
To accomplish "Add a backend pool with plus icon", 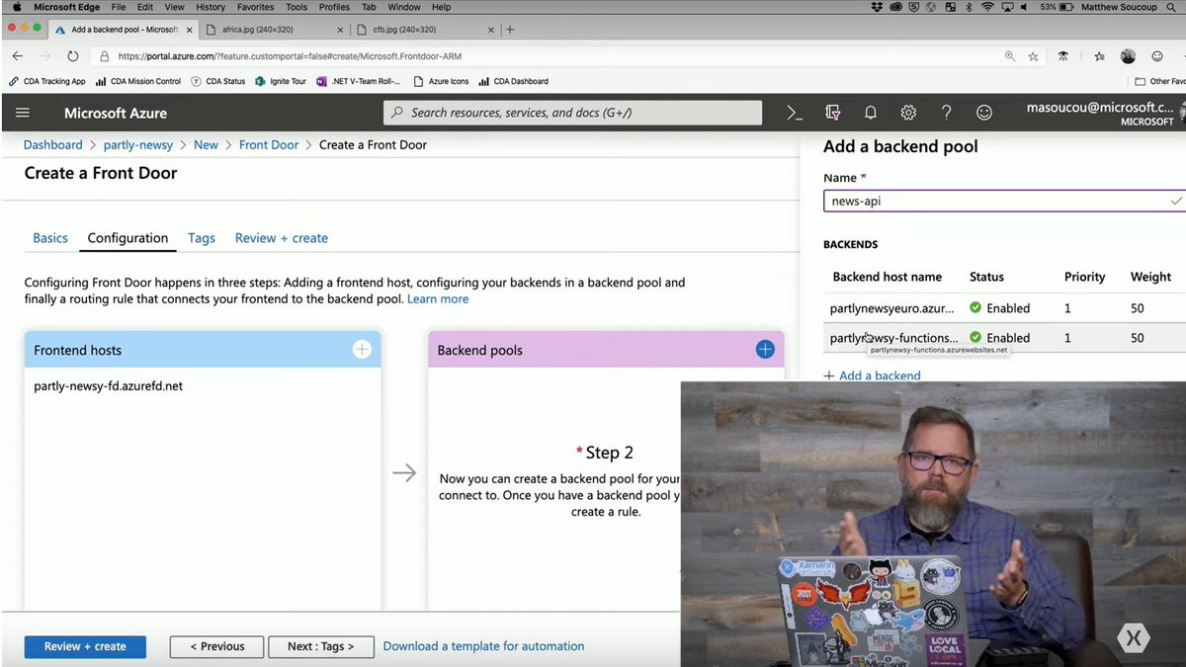I will pyautogui.click(x=765, y=349).
